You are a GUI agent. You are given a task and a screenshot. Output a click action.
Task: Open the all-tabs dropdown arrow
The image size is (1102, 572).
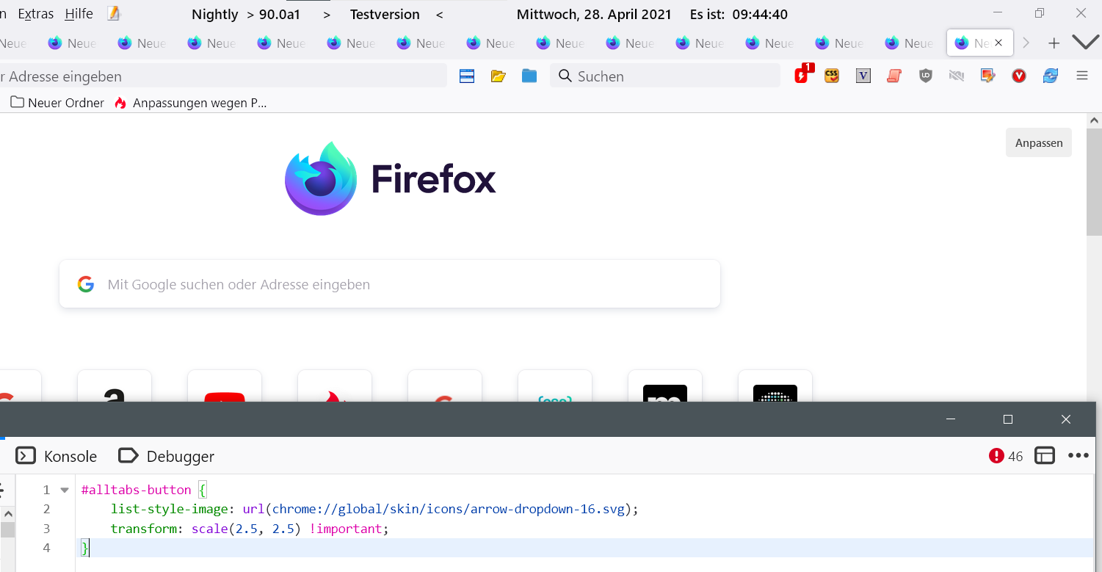[x=1085, y=43]
